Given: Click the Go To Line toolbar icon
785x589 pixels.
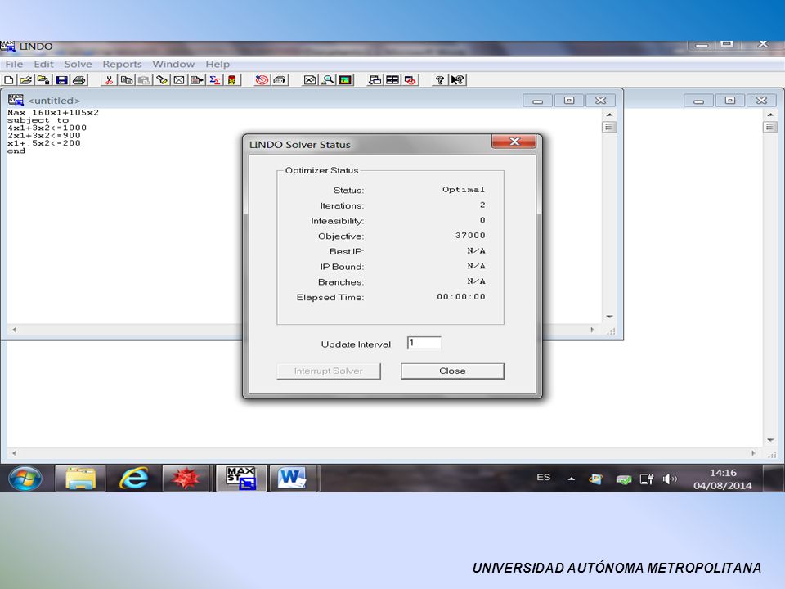Looking at the screenshot, I should coord(197,80).
